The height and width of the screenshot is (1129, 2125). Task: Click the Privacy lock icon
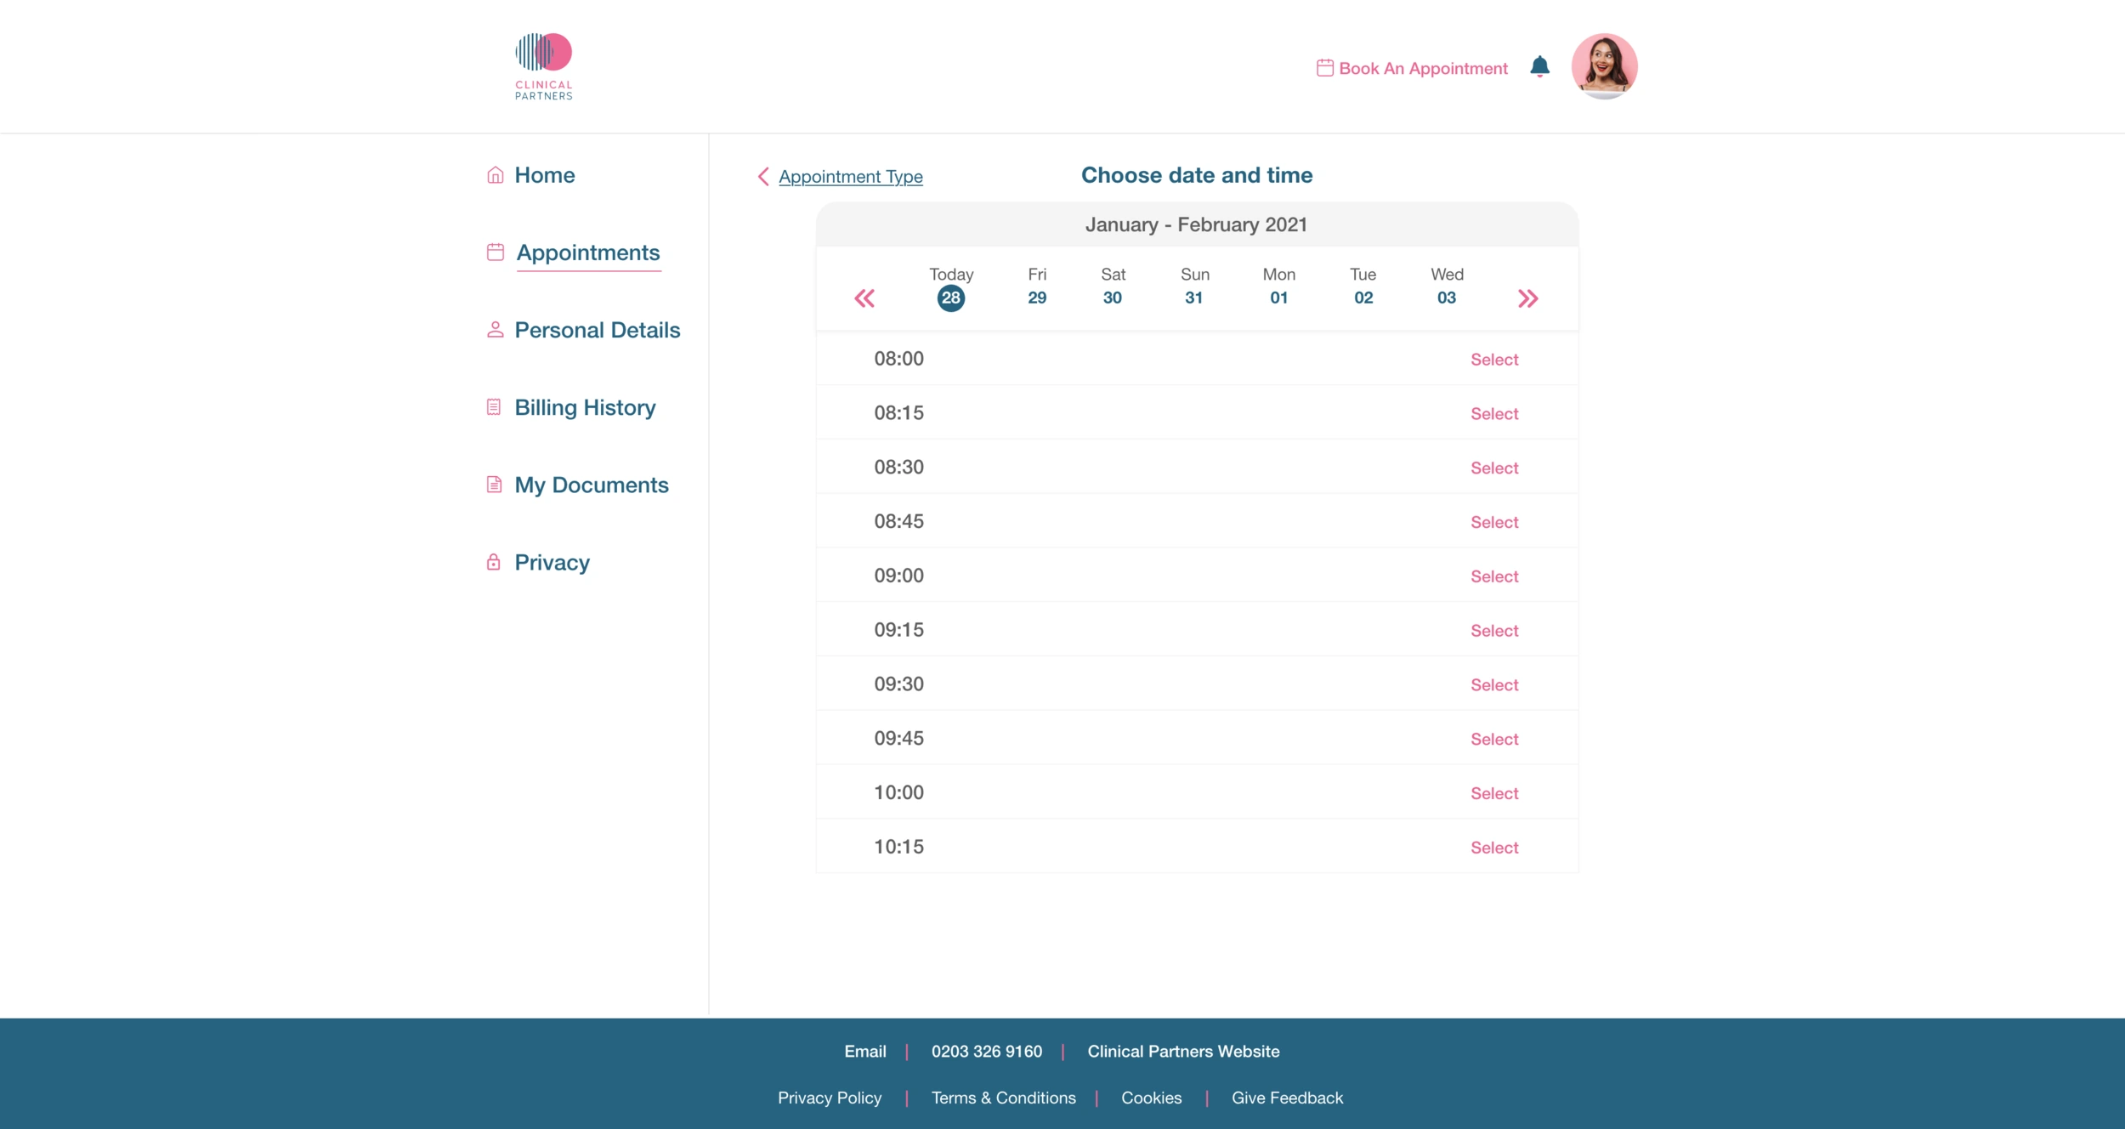coord(493,562)
